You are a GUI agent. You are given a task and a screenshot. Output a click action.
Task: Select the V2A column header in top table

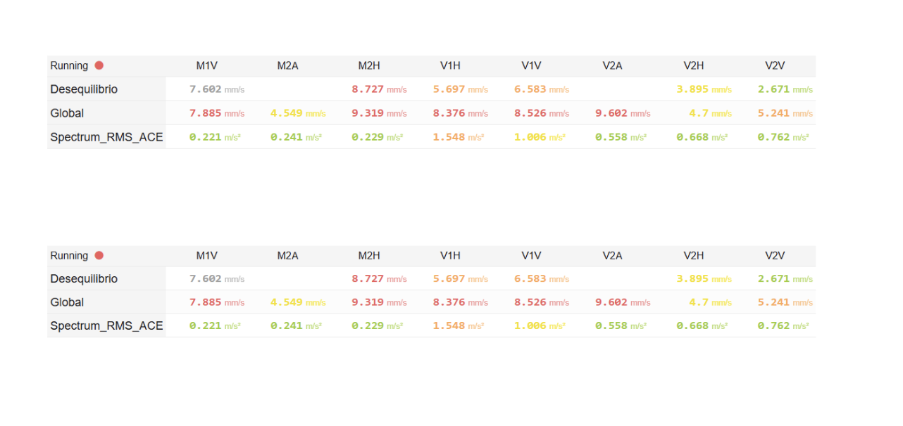(612, 66)
